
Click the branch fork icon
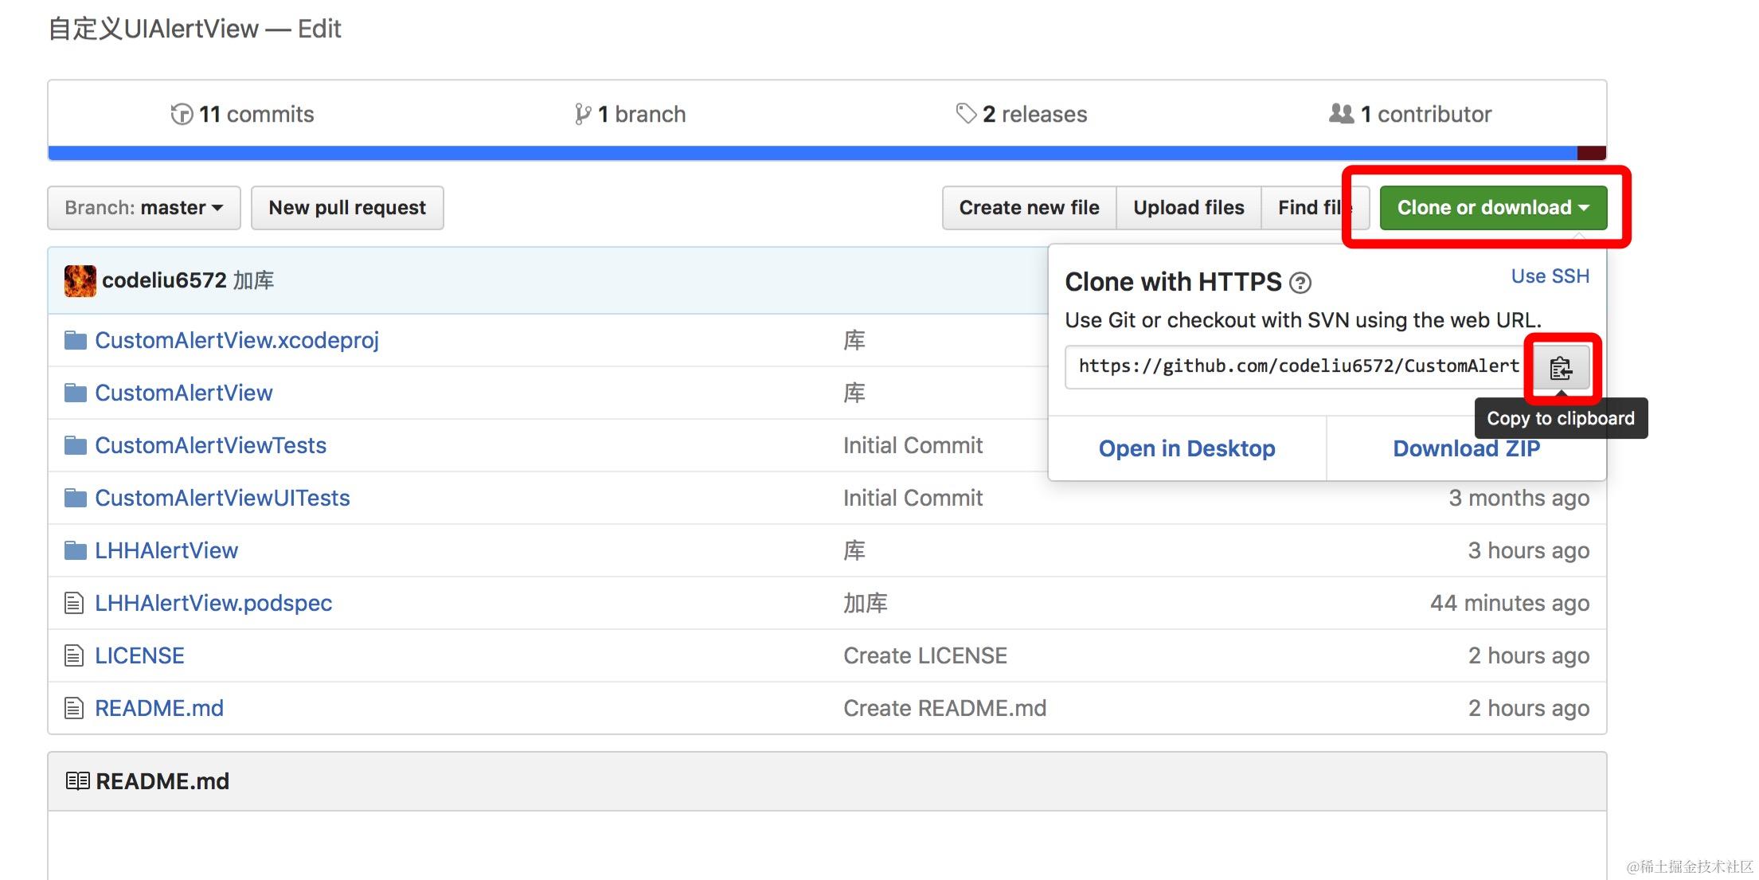[x=583, y=115]
